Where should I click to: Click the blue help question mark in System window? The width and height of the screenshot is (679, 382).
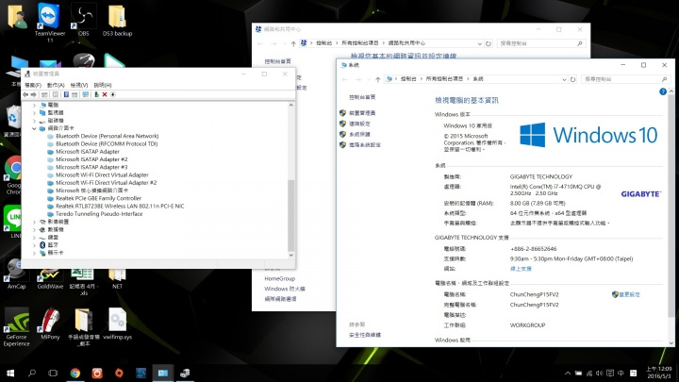663,91
